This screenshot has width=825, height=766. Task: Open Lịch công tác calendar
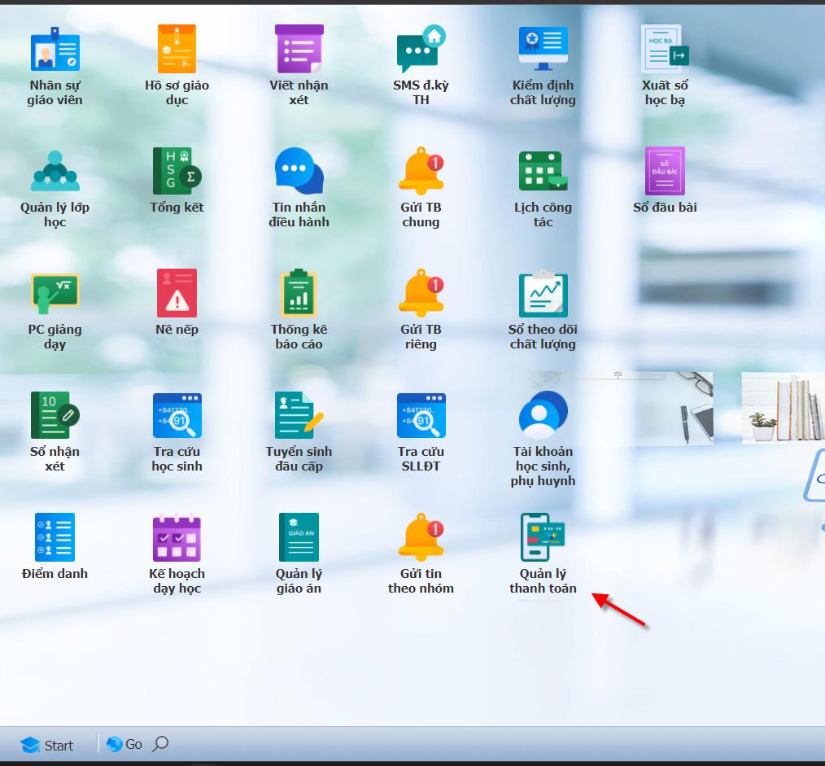pyautogui.click(x=543, y=172)
